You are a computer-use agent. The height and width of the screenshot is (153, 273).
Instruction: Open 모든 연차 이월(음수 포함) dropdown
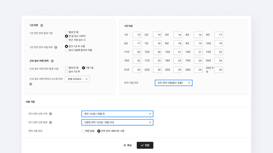[174, 83]
